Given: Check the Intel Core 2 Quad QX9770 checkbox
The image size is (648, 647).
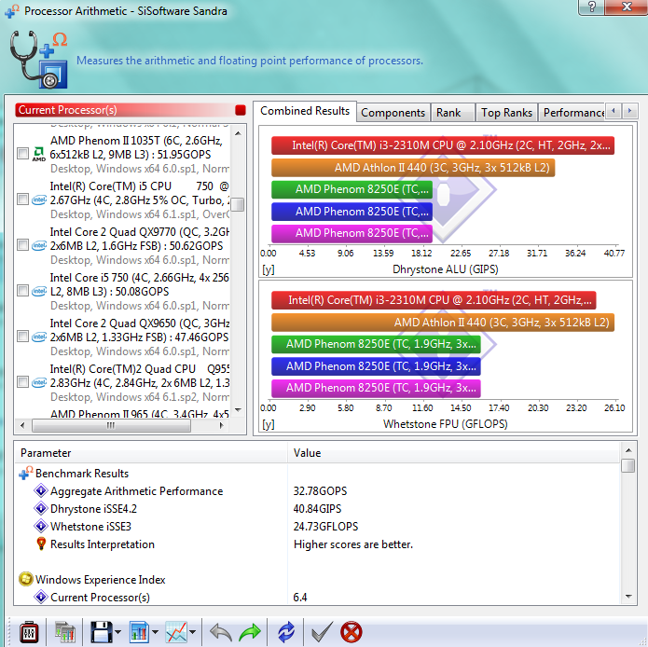Looking at the screenshot, I should pos(22,245).
